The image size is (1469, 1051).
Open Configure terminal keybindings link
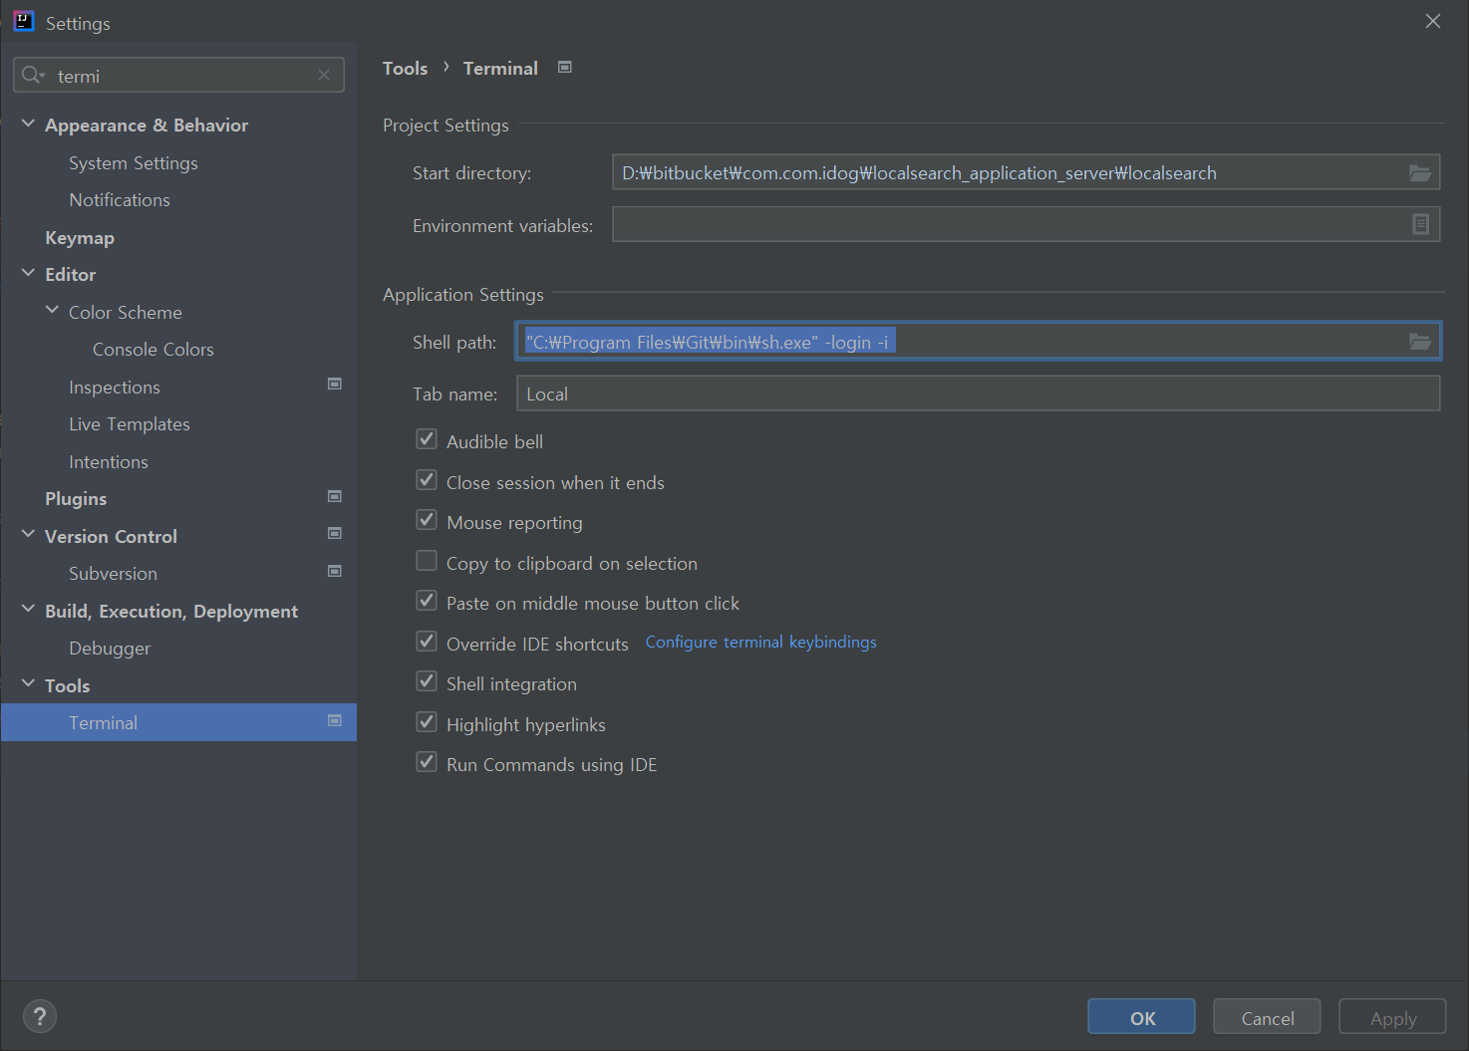click(x=759, y=642)
